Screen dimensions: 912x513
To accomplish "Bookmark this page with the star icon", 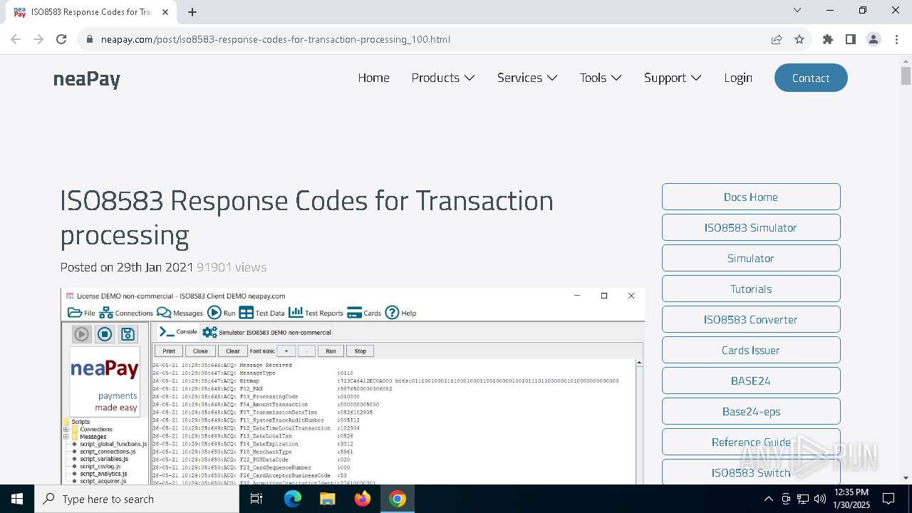I will pyautogui.click(x=799, y=39).
